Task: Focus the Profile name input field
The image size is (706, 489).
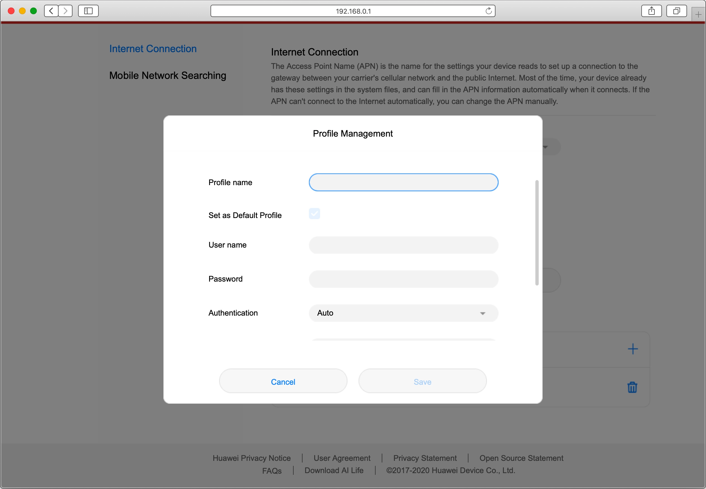Action: tap(403, 182)
